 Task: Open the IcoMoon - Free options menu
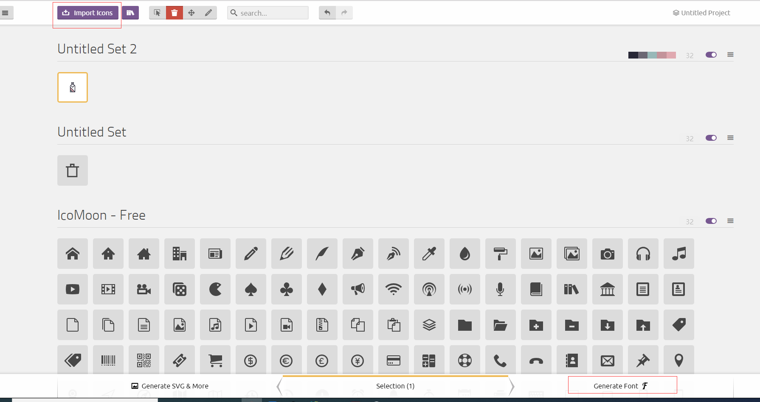point(730,221)
